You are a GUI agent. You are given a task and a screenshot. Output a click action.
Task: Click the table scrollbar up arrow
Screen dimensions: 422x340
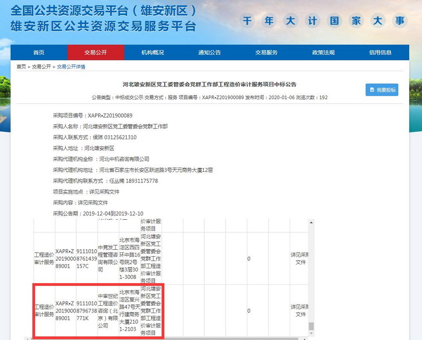(311, 222)
